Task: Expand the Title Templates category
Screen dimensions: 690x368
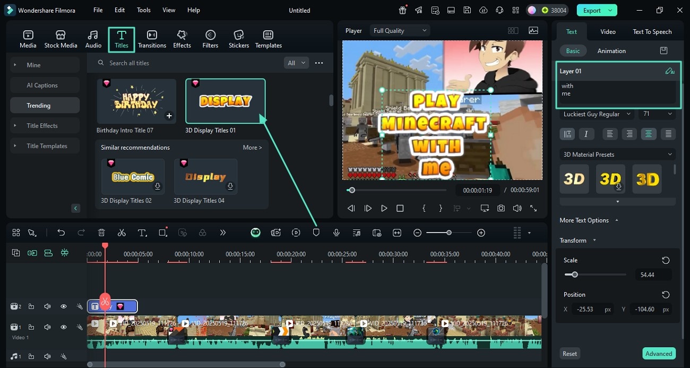Action: [45, 146]
